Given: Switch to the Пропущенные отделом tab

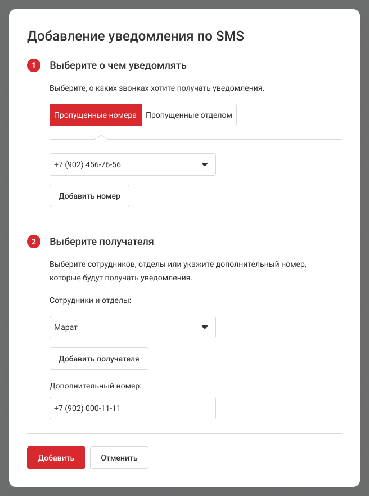Looking at the screenshot, I should click(x=189, y=115).
